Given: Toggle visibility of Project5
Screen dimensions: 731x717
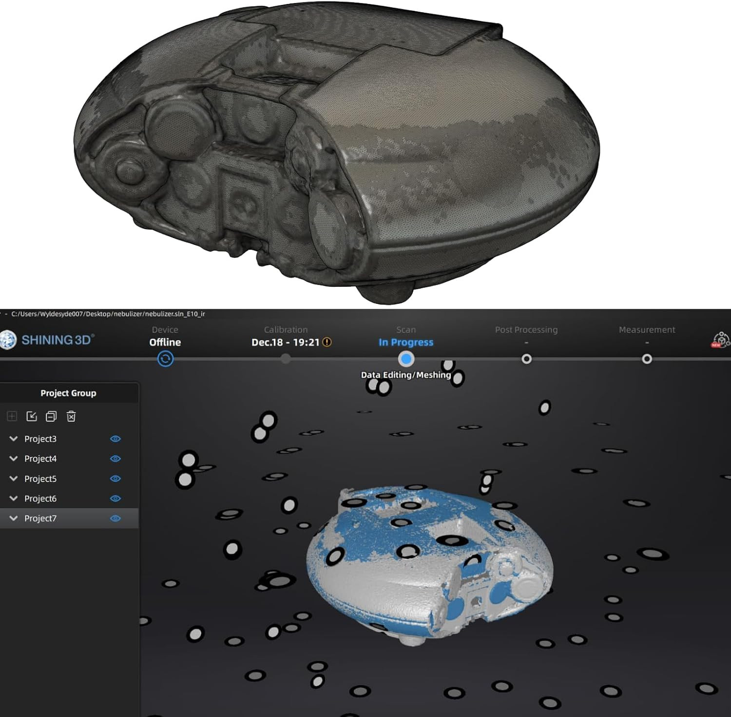Looking at the screenshot, I should click(x=115, y=478).
